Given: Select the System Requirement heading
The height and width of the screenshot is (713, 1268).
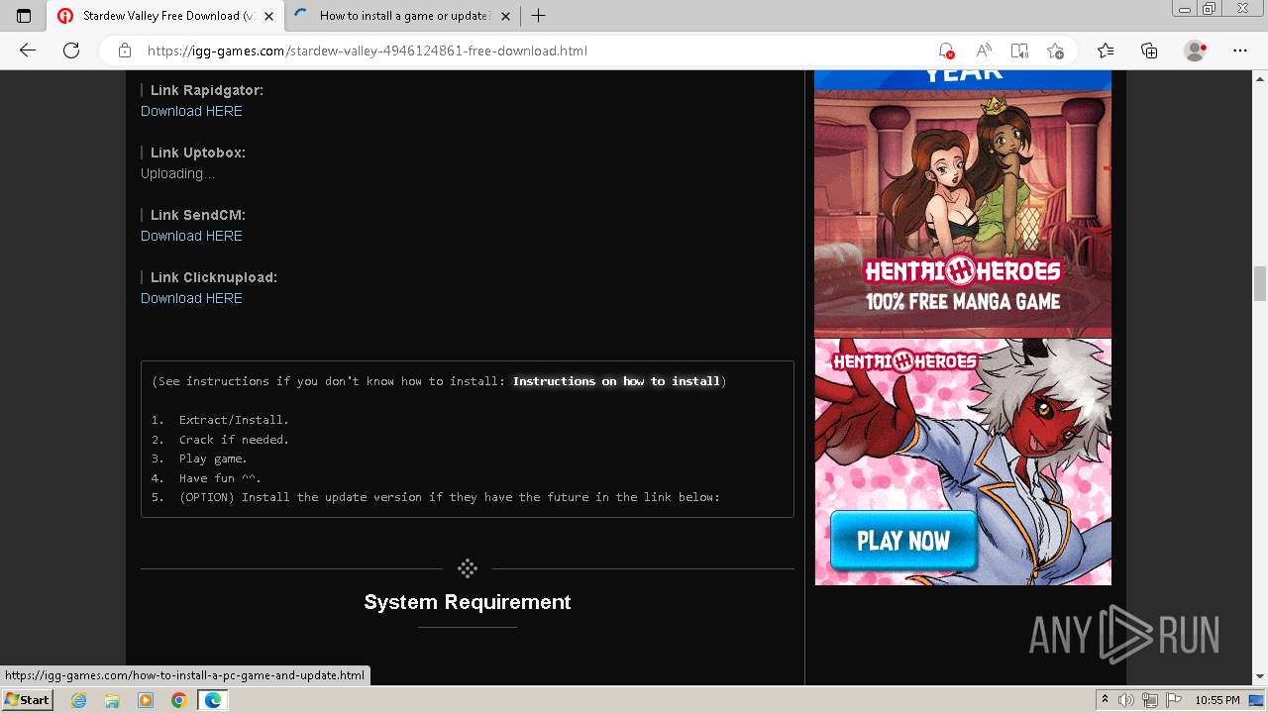Looking at the screenshot, I should 468,602.
